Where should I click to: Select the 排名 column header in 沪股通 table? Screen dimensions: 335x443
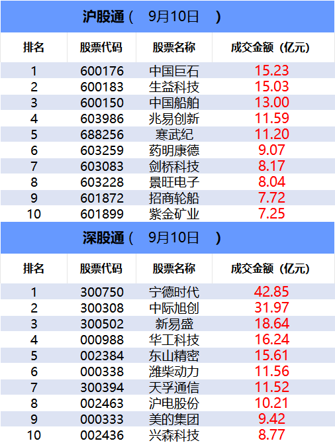click(34, 47)
